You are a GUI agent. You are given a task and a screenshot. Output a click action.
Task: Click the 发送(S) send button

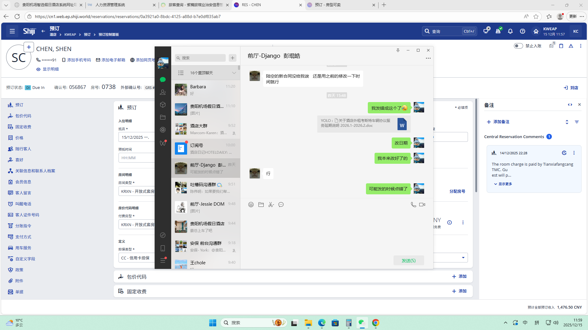point(409,260)
